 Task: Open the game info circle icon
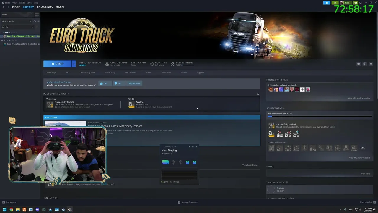[365, 64]
